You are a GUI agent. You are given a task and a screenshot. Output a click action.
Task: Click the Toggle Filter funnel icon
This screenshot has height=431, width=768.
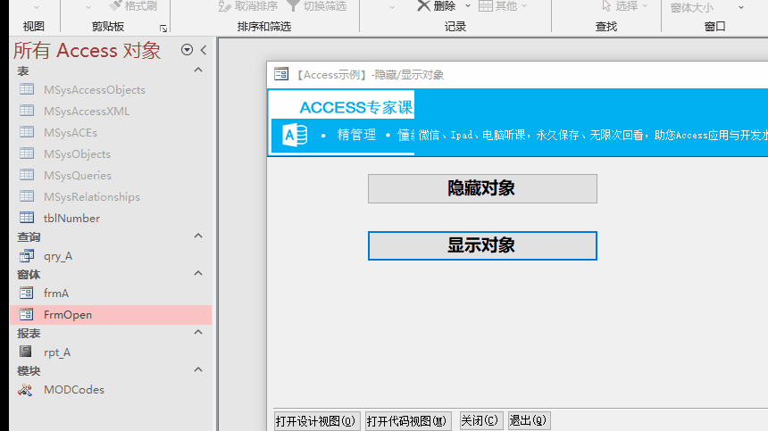pos(293,5)
